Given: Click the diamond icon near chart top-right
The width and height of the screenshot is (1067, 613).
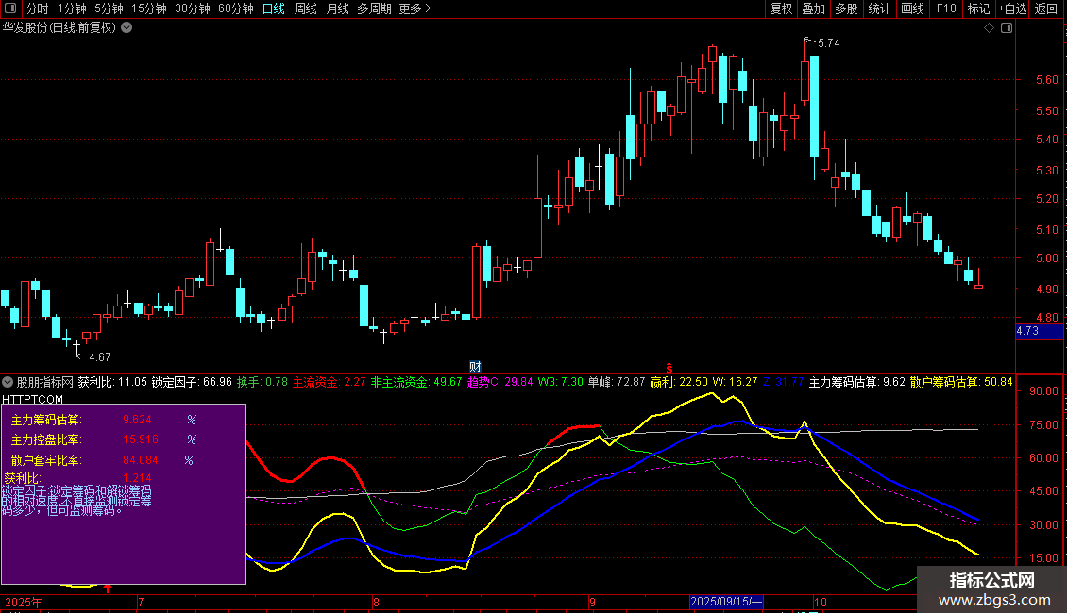Looking at the screenshot, I should click(x=989, y=28).
